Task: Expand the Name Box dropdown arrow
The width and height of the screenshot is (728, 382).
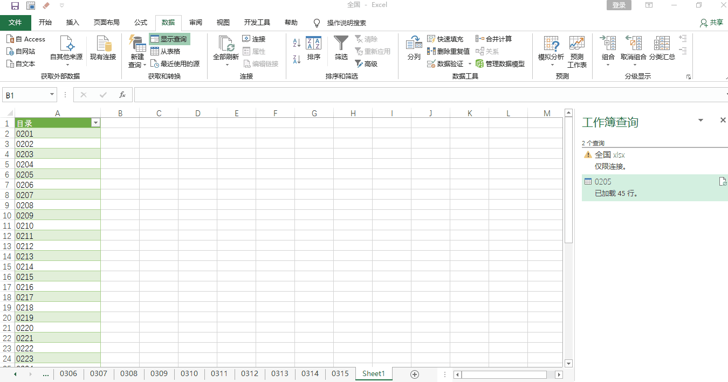Action: (x=52, y=95)
